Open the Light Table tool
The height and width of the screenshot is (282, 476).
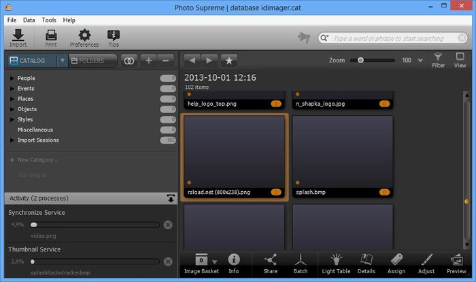point(335,263)
